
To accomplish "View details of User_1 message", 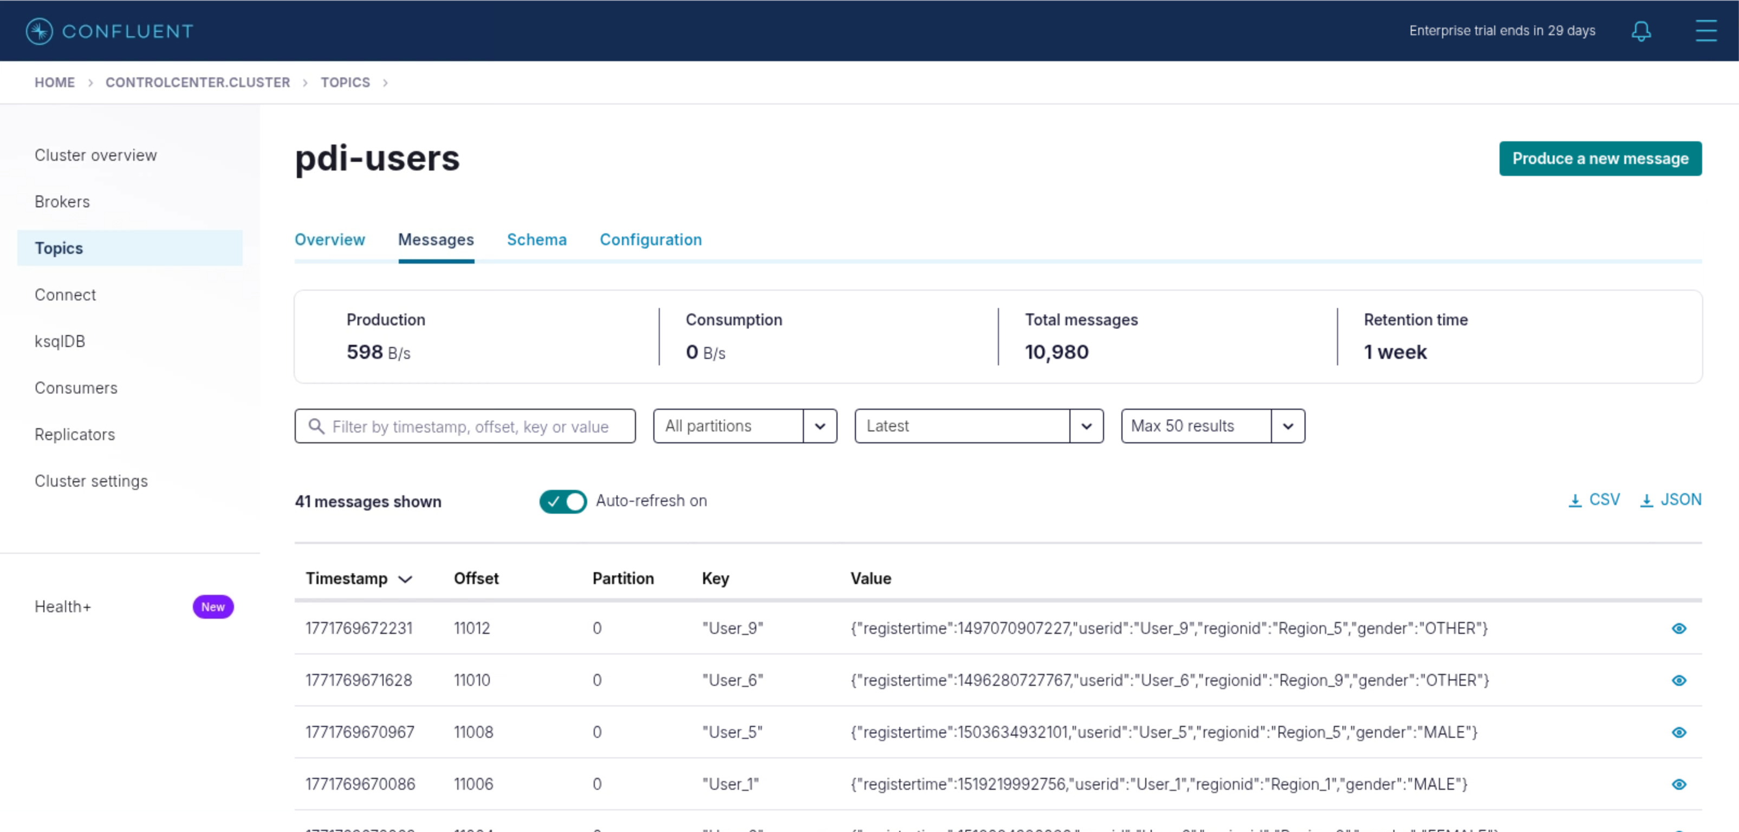I will tap(1678, 784).
